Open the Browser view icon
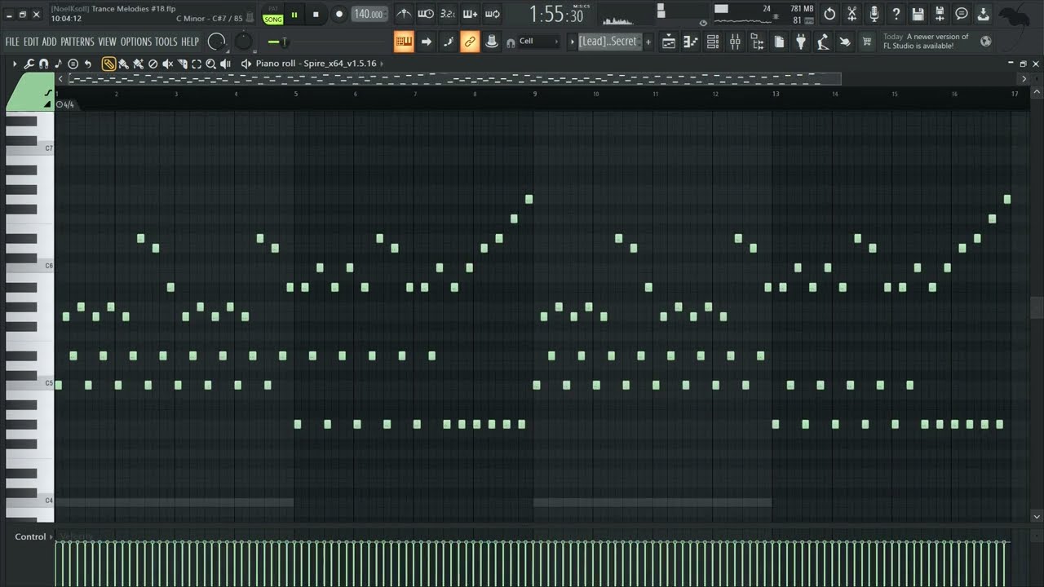Viewport: 1044px width, 587px height. coord(758,42)
